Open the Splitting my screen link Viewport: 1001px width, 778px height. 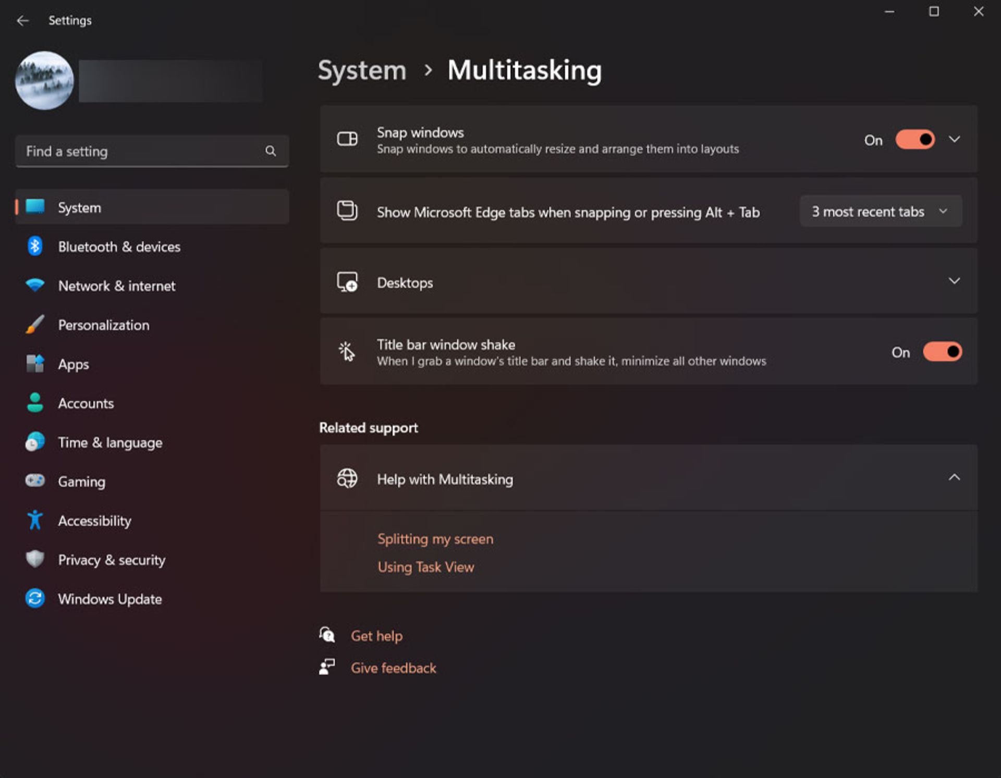tap(435, 539)
